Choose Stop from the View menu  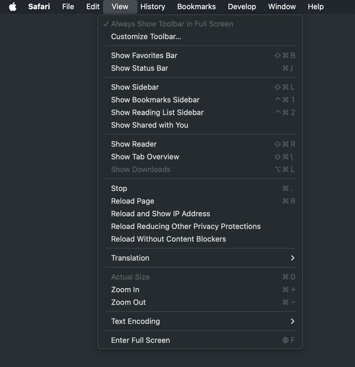pyautogui.click(x=200, y=188)
